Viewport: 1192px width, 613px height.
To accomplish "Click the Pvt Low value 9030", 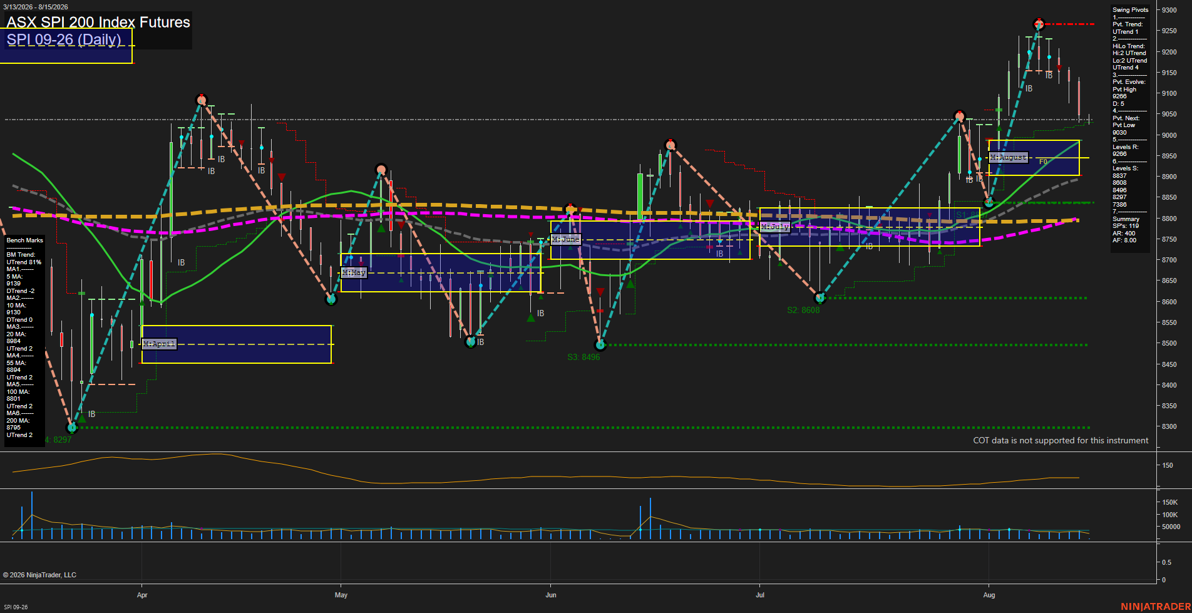I will [x=1119, y=133].
